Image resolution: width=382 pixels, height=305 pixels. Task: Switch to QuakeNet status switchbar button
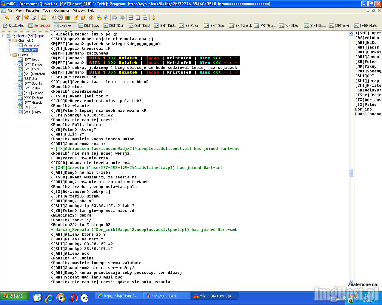[15, 26]
